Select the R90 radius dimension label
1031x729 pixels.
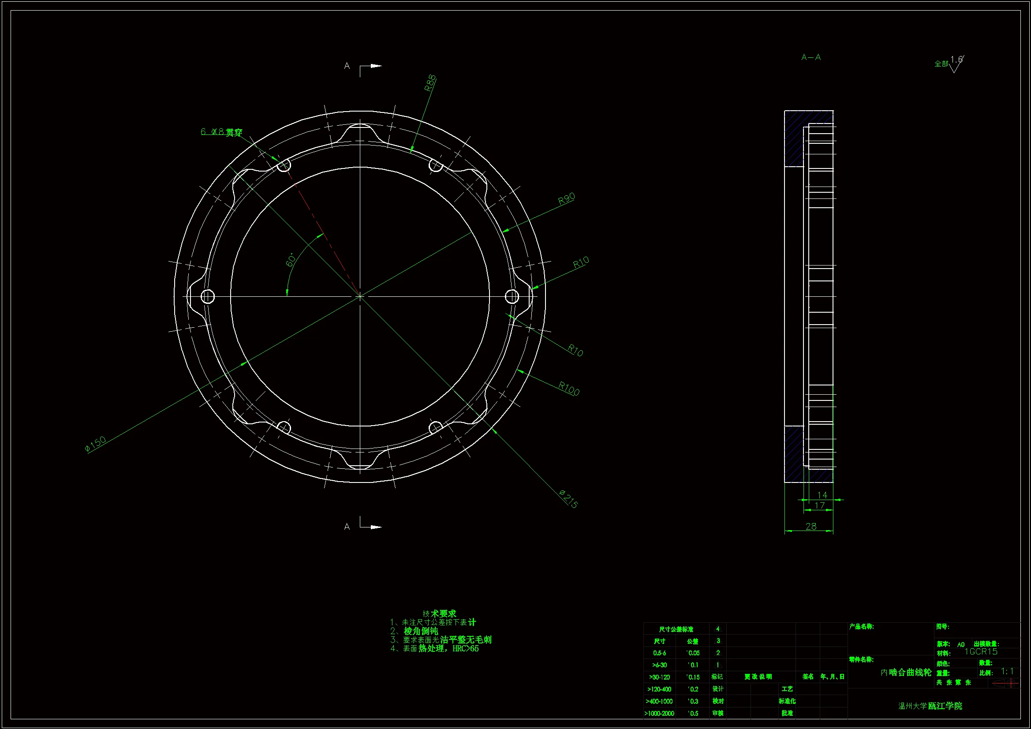[566, 199]
